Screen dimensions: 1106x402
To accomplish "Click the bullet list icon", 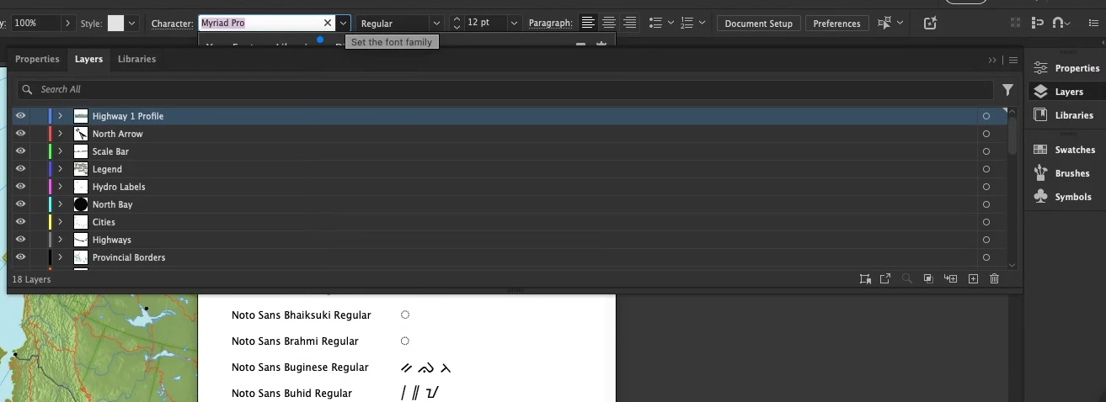I will pyautogui.click(x=656, y=23).
